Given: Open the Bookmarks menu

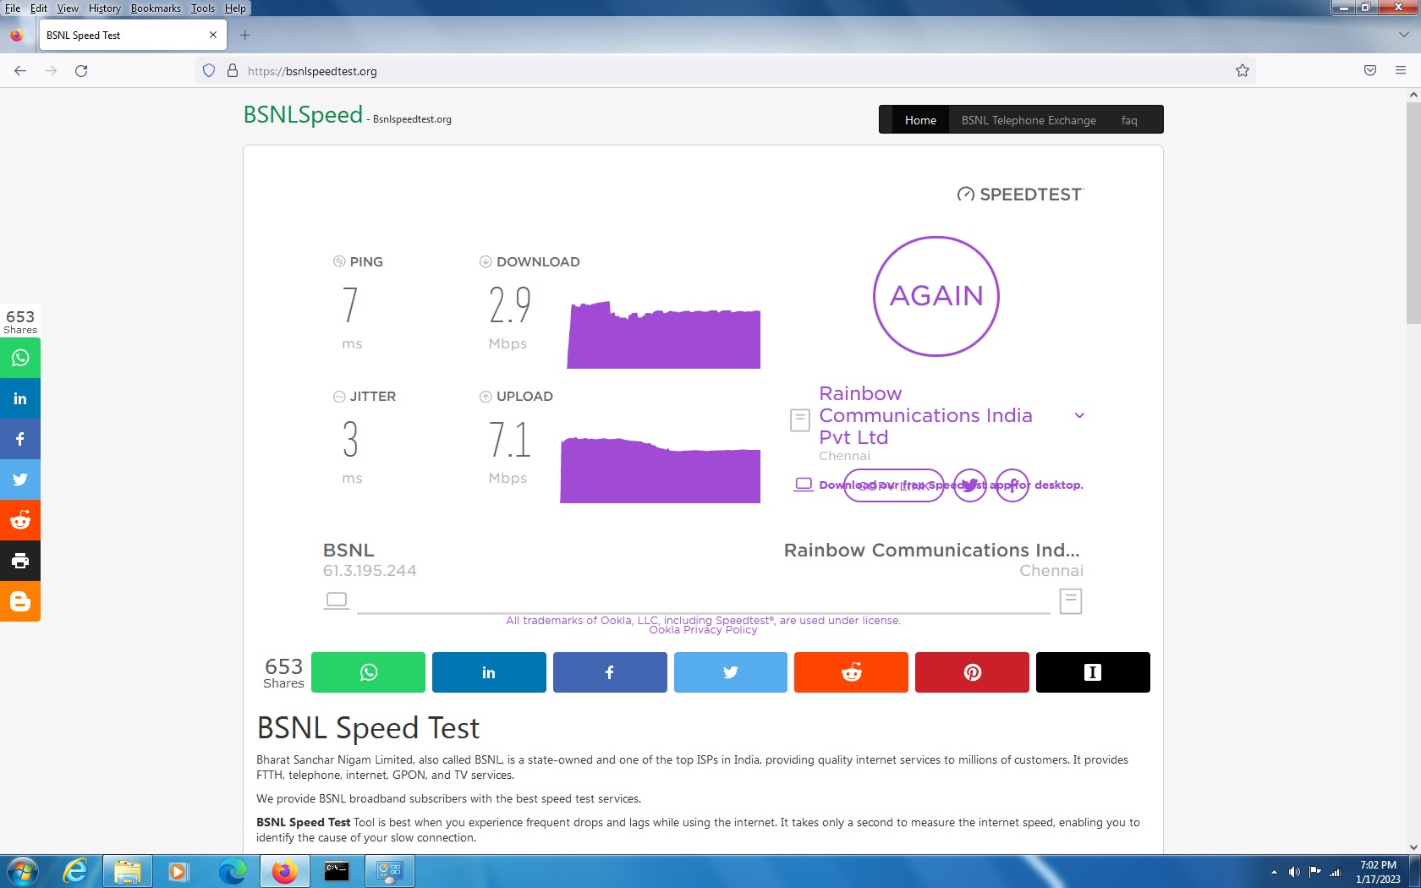Looking at the screenshot, I should (156, 8).
